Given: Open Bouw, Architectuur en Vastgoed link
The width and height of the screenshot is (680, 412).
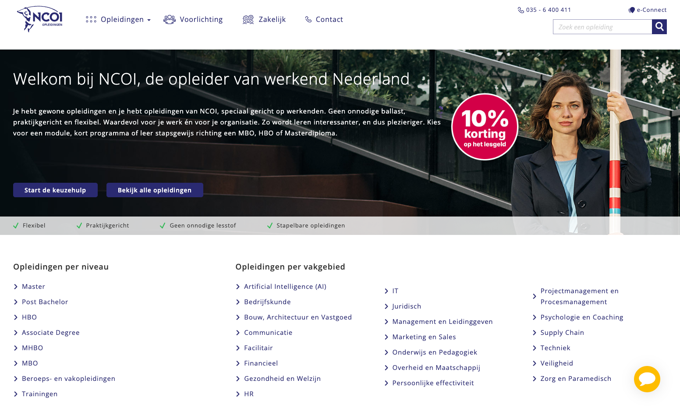Looking at the screenshot, I should [x=298, y=317].
